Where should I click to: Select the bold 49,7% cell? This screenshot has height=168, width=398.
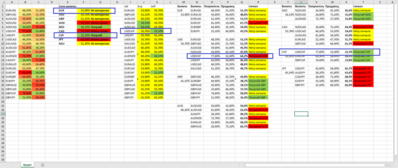pyautogui.click(x=242, y=68)
